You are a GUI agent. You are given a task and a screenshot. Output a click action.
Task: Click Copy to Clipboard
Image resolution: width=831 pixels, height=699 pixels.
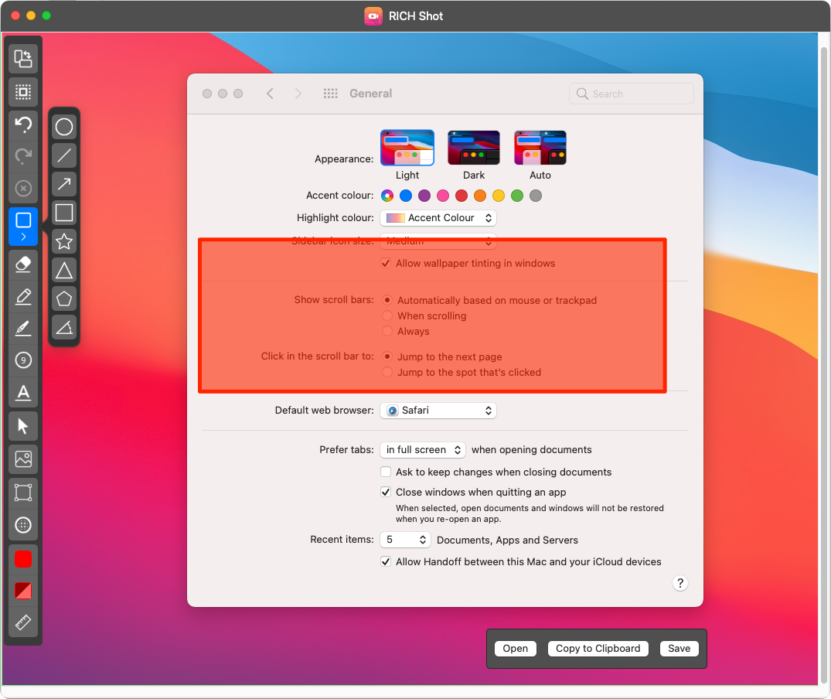(598, 649)
